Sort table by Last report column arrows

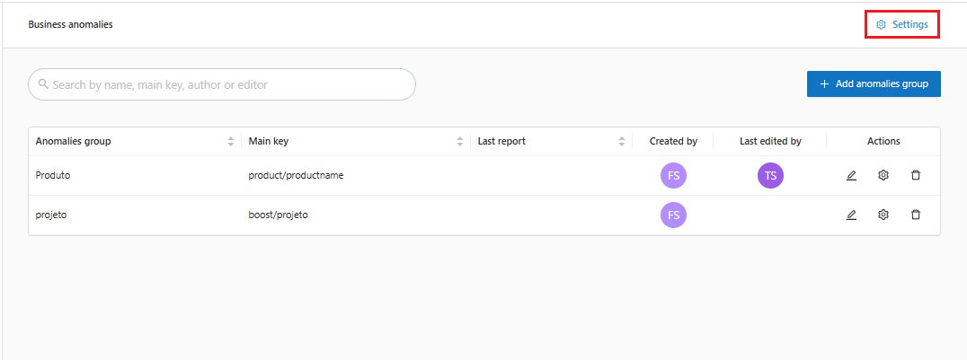click(622, 142)
